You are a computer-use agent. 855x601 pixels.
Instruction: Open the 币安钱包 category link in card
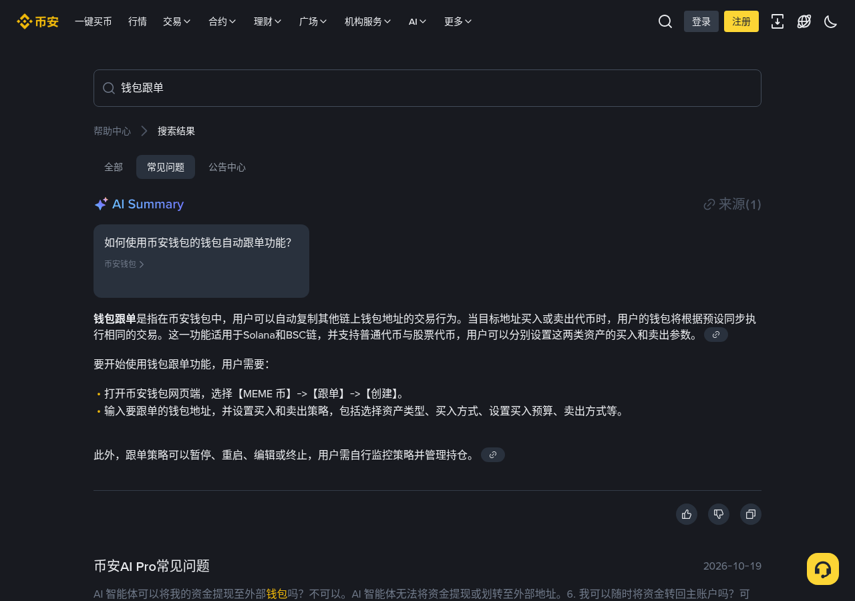pyautogui.click(x=124, y=264)
